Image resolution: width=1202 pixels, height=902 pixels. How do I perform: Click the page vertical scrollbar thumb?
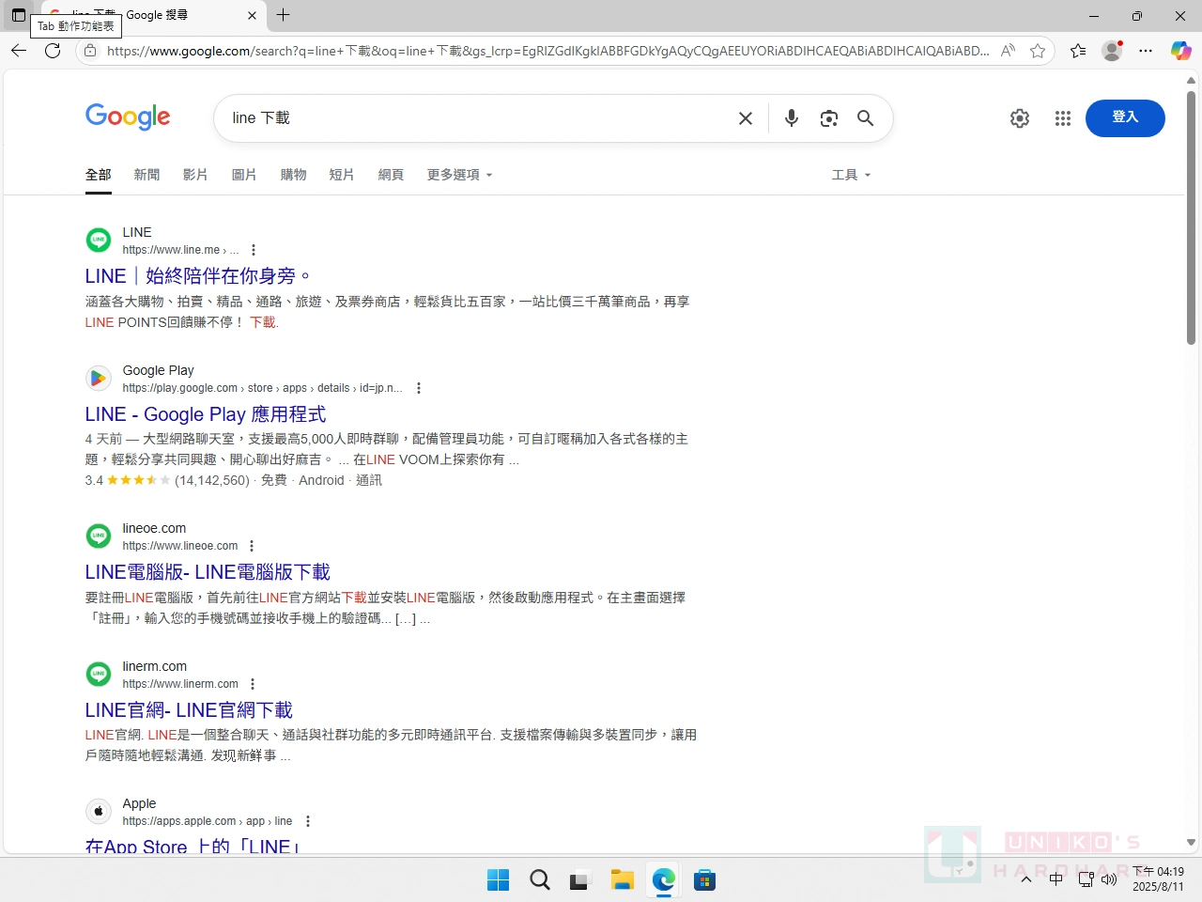click(1191, 218)
